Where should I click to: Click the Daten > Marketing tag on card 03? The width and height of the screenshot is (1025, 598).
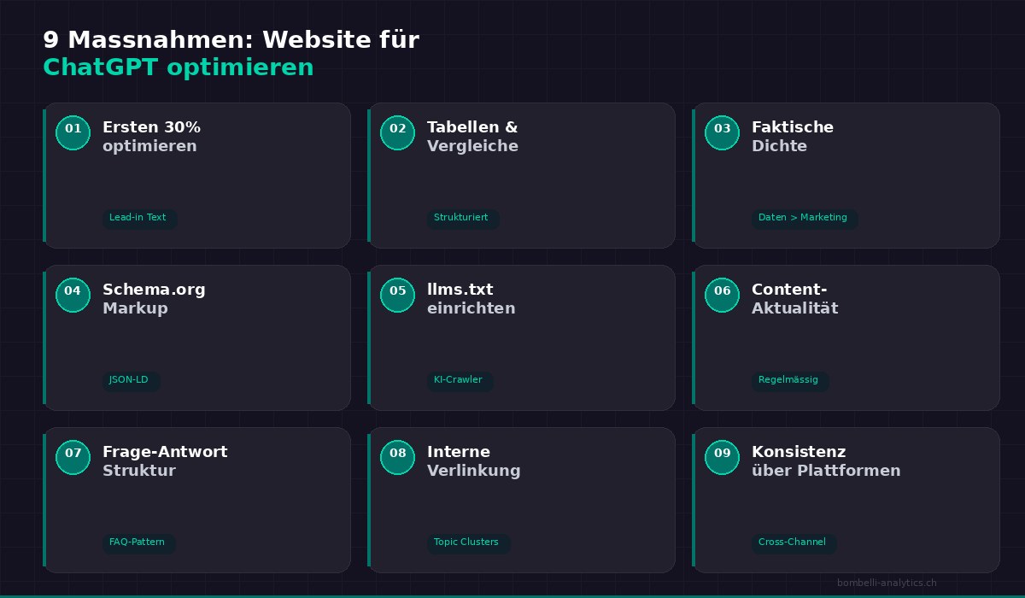[804, 218]
